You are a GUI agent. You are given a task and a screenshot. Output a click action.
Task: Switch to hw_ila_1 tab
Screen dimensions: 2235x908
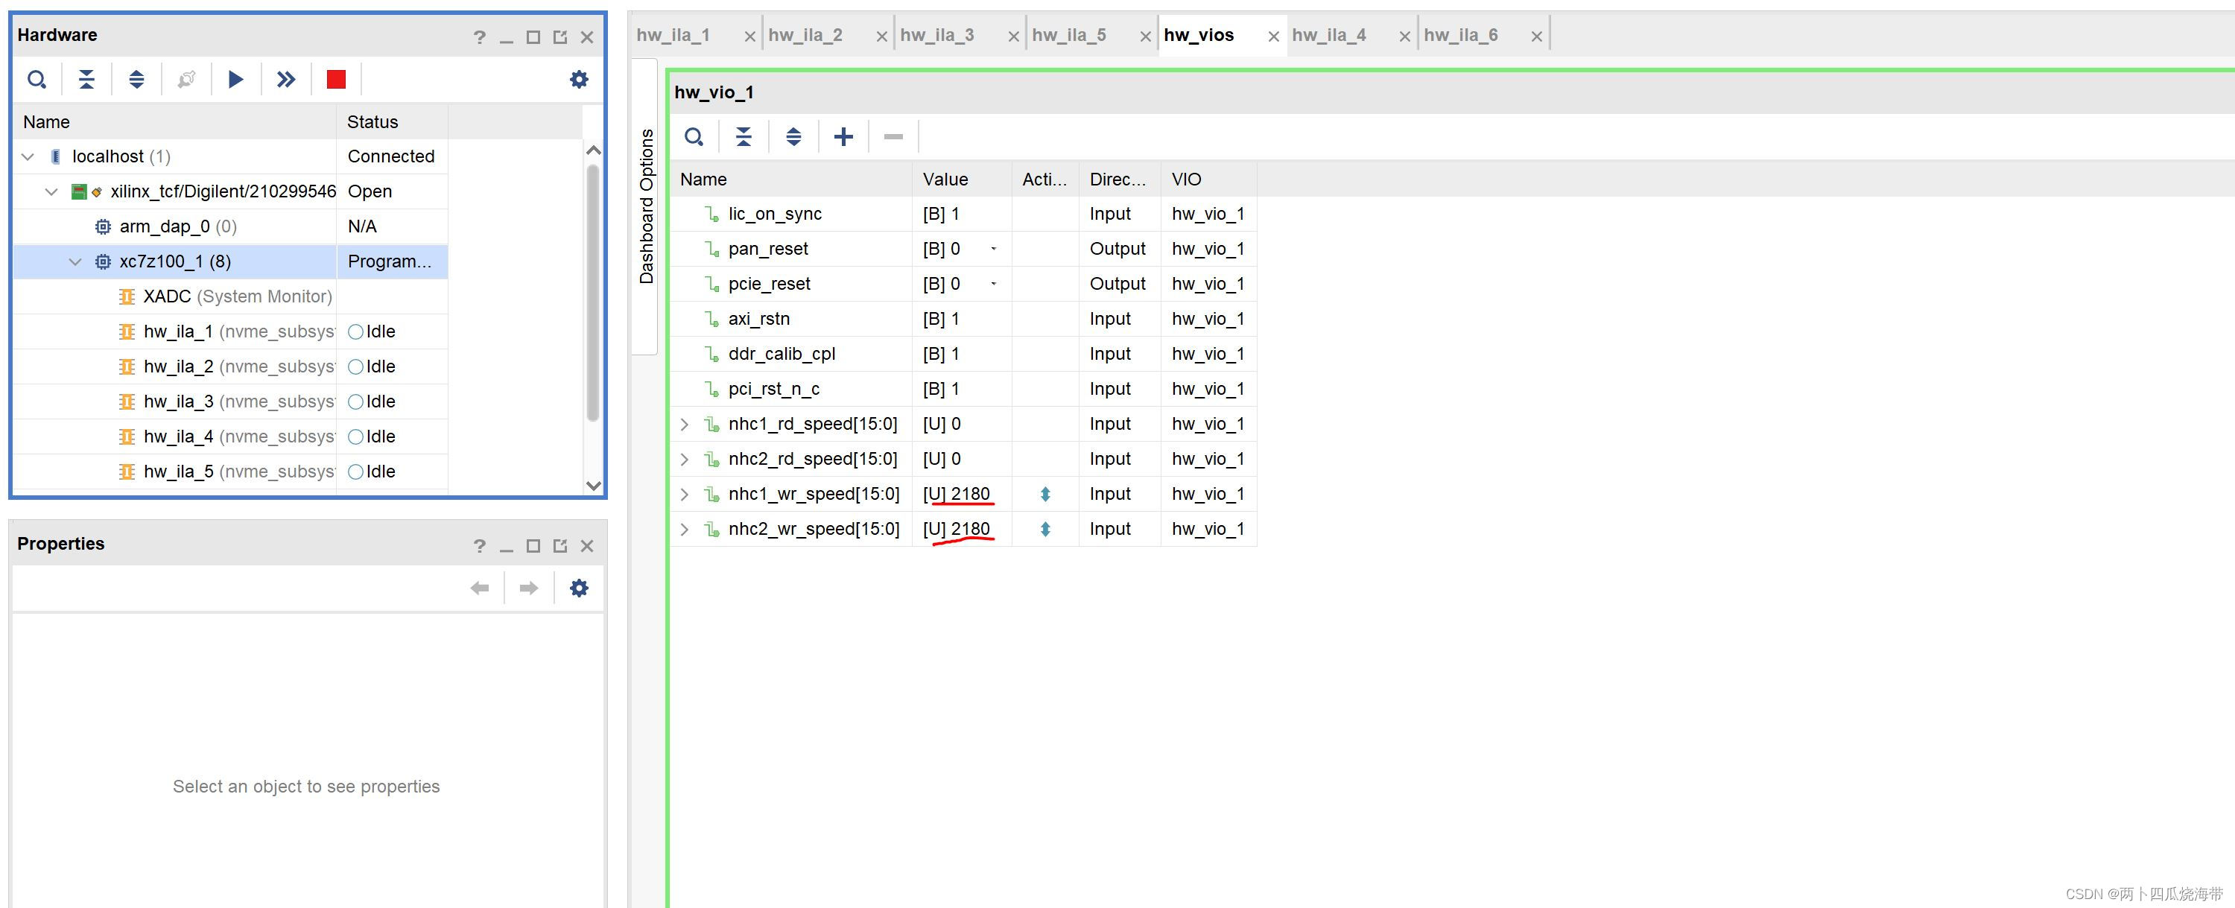click(x=673, y=36)
